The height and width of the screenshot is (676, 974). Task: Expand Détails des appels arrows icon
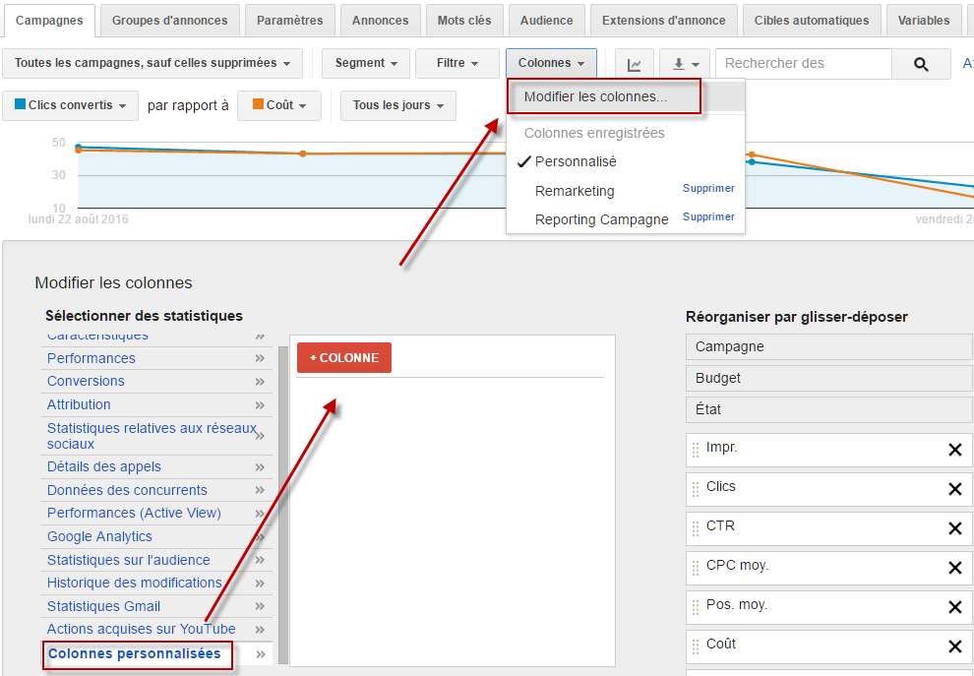coord(261,467)
